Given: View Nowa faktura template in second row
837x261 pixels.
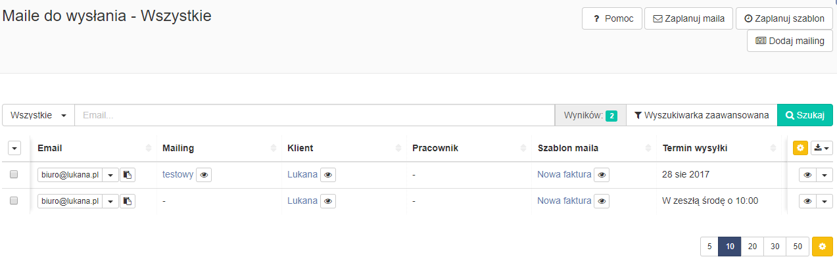Looking at the screenshot, I should pos(602,201).
